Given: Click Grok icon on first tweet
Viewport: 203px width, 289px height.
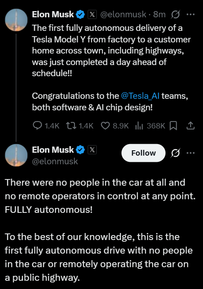Looking at the screenshot, I should [175, 14].
